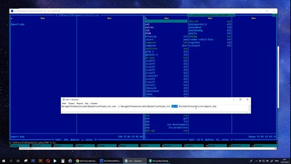Select phpdbg exe in the right panel

[210, 36]
